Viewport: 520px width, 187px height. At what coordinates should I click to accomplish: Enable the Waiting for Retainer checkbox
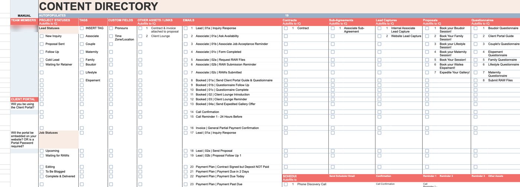(42, 65)
